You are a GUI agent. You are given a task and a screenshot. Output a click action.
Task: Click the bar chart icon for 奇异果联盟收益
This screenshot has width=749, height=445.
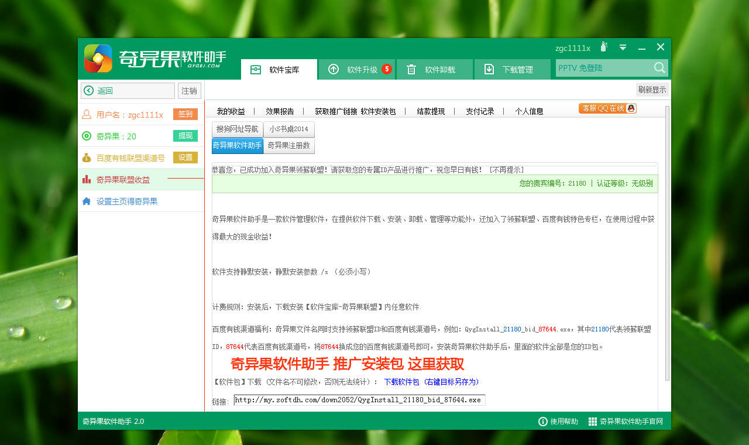[x=87, y=179]
